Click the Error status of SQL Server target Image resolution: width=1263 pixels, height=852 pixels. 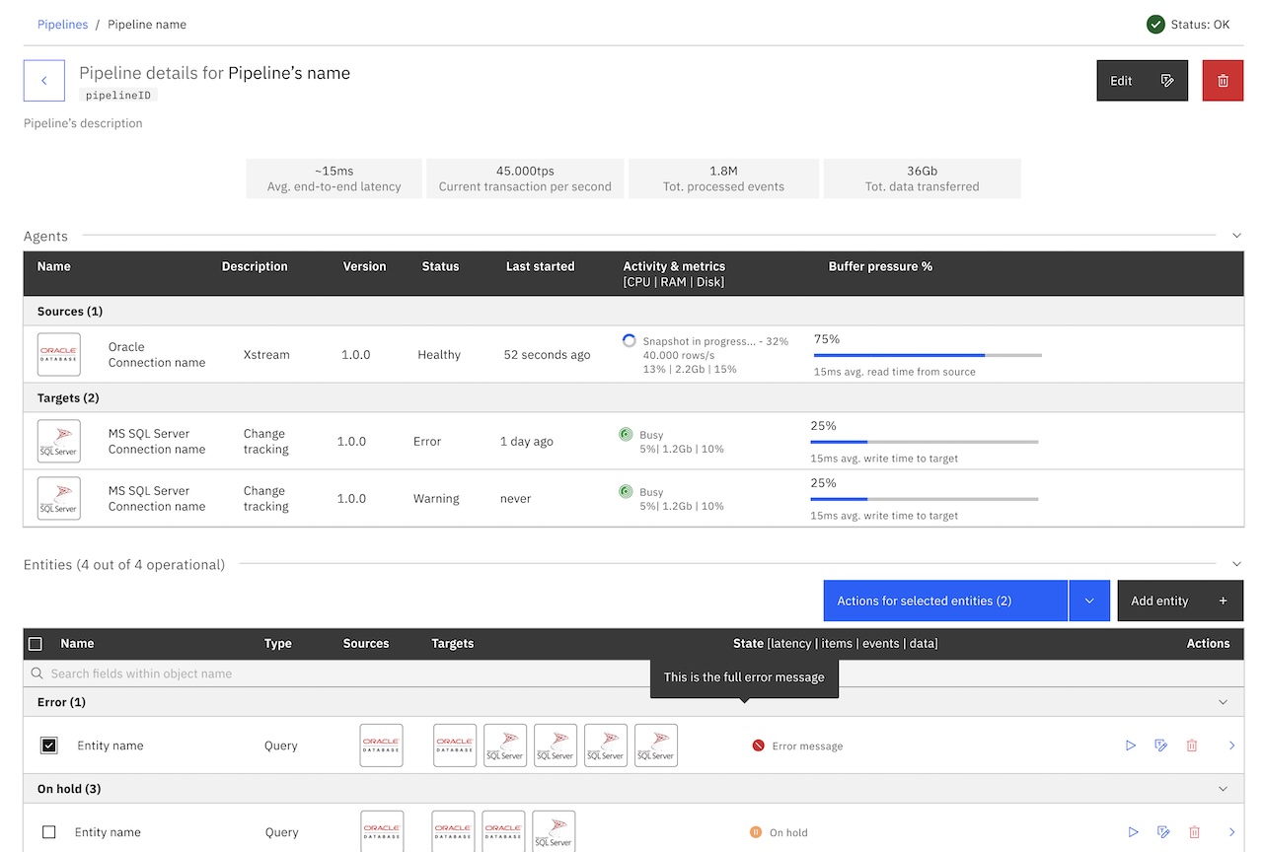pyautogui.click(x=427, y=442)
